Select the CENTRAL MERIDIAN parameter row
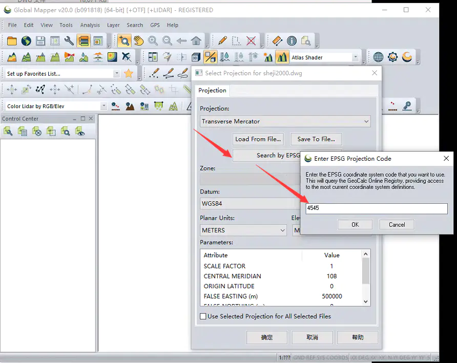Screen dimensions: 457x363 click(x=281, y=276)
